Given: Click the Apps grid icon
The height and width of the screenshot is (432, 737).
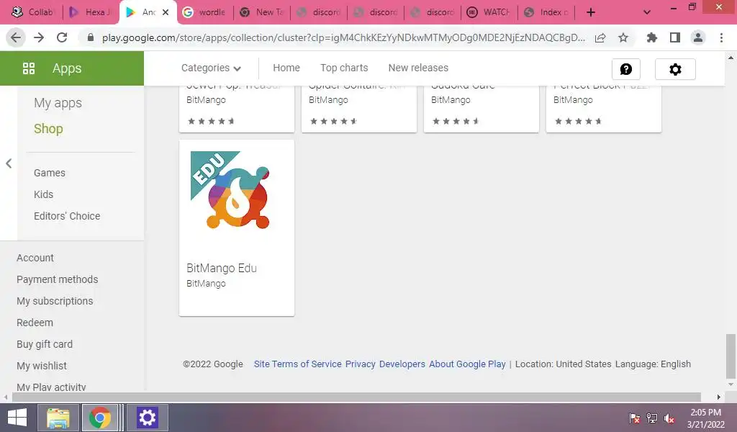Looking at the screenshot, I should click(x=29, y=68).
